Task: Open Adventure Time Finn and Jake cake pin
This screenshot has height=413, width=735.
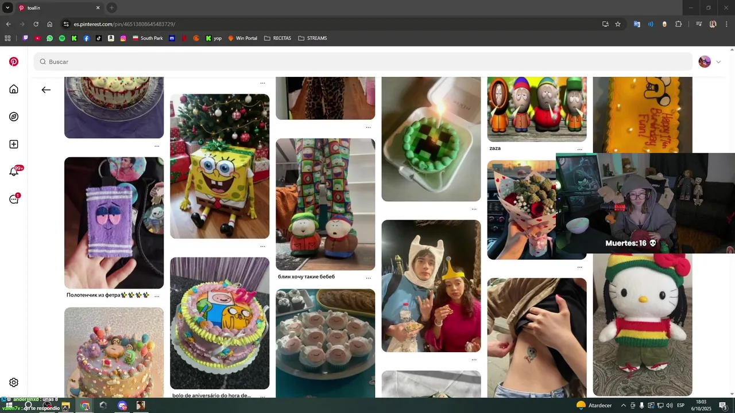Action: pos(220,324)
